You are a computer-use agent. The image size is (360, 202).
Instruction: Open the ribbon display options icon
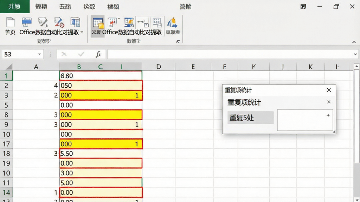[x=303, y=7]
